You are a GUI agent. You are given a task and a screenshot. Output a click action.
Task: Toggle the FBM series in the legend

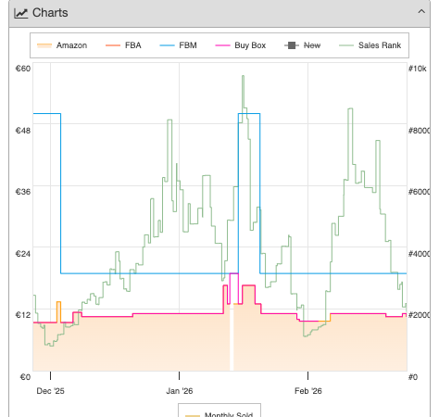(178, 45)
